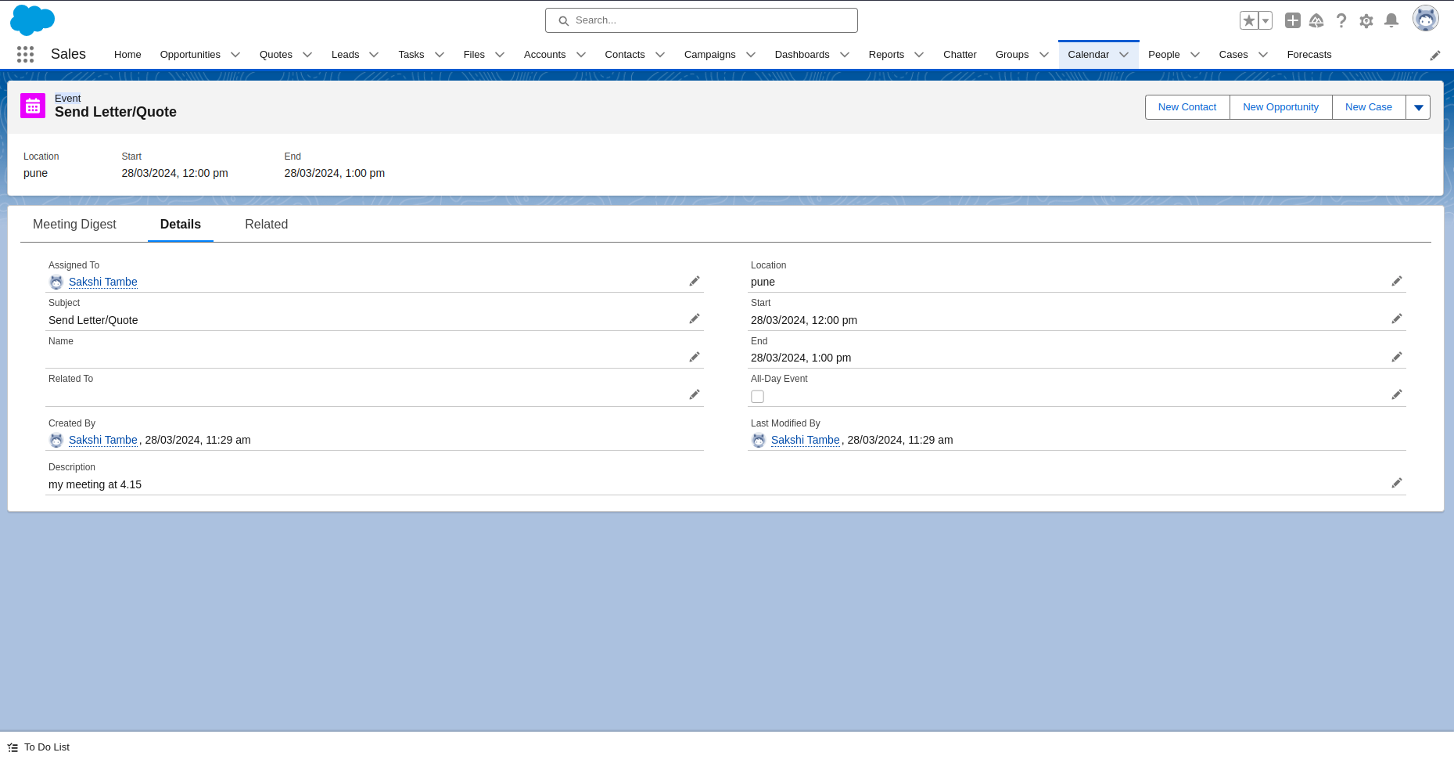Open Sakshi Tambe link under Last Modified By
Viewport: 1454px width, 763px height.
[x=806, y=441]
